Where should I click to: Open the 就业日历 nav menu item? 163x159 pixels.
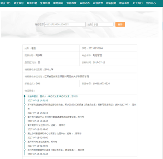(5, 3)
